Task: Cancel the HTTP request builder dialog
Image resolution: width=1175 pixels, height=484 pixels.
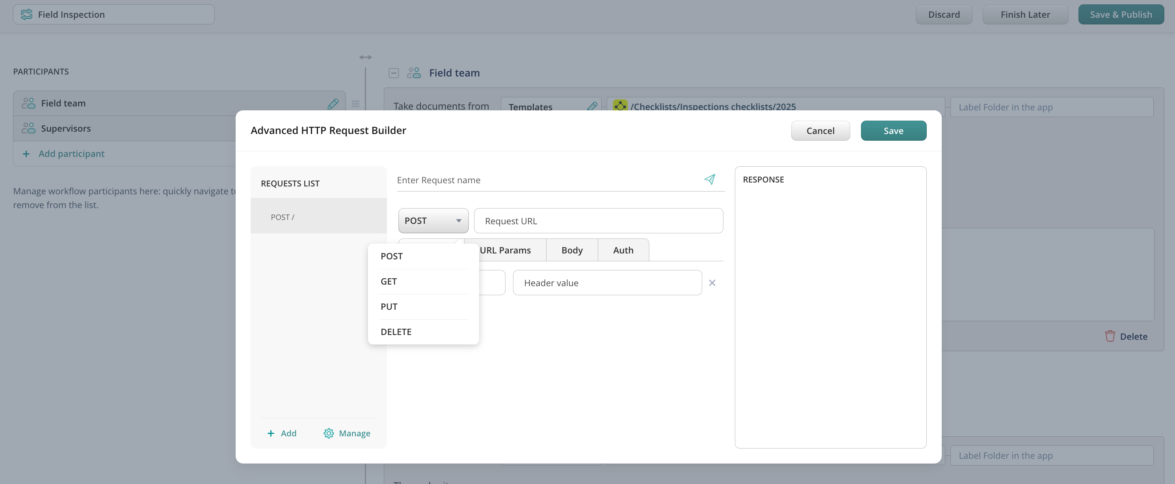Action: (x=820, y=131)
